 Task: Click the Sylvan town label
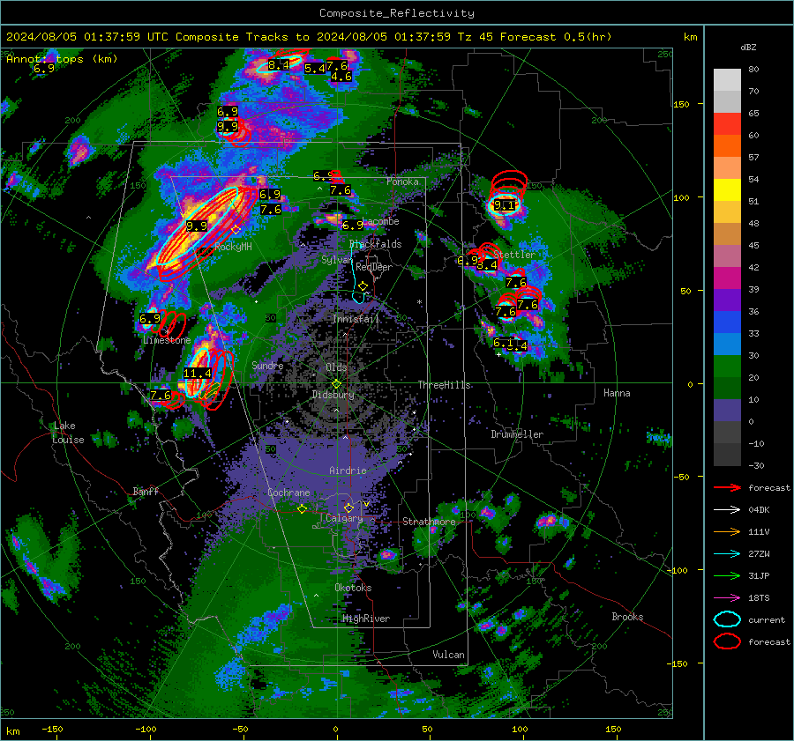click(337, 260)
